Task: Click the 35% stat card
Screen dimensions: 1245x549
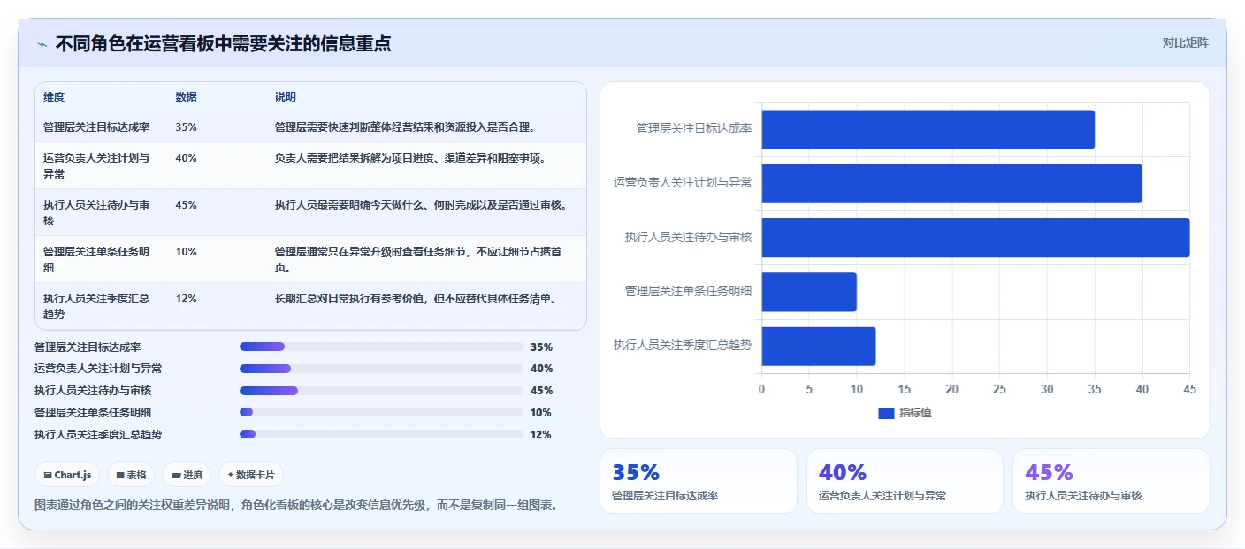Action: pos(699,481)
